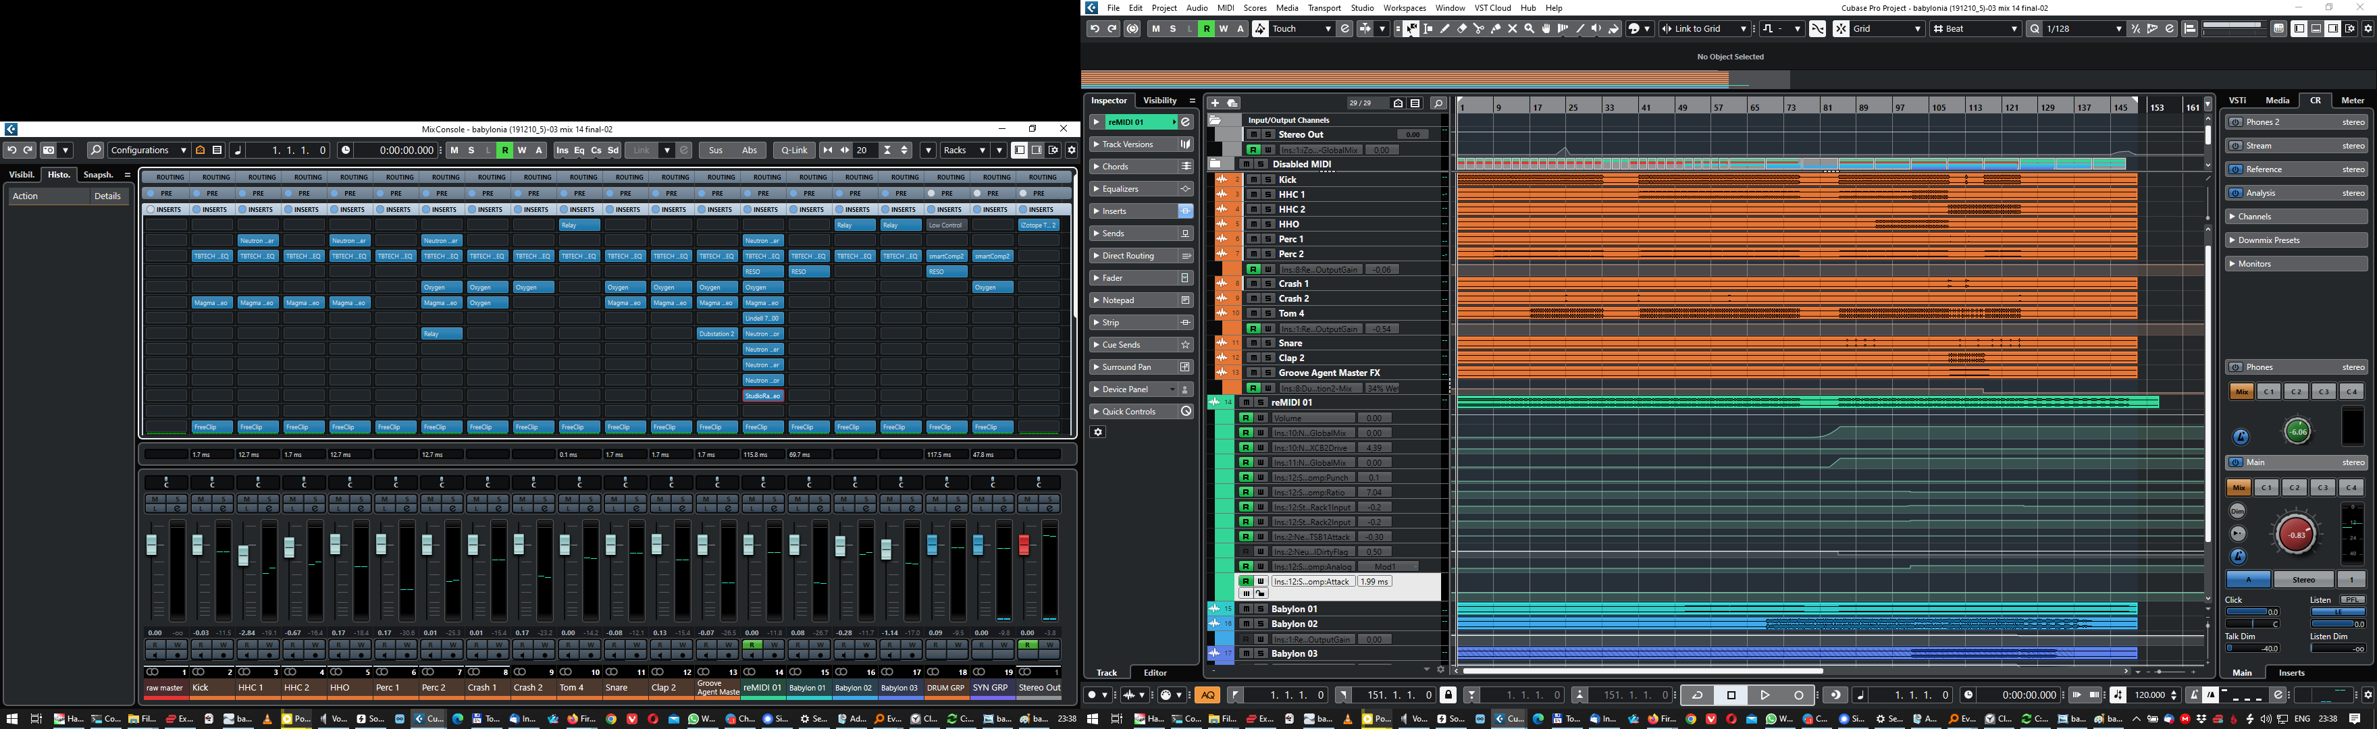Click the Stereo button in Control Room
Viewport: 2377px width, 729px height.
click(x=2303, y=580)
